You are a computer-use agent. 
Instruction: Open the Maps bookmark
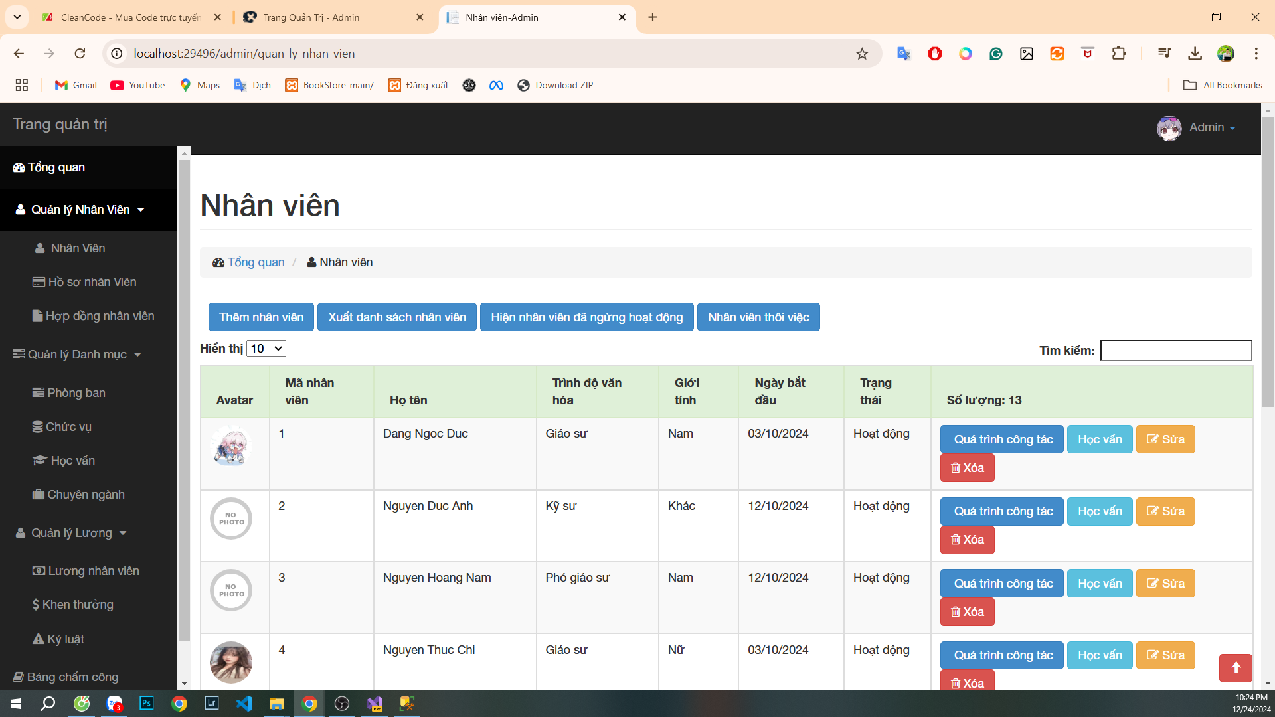[x=200, y=85]
